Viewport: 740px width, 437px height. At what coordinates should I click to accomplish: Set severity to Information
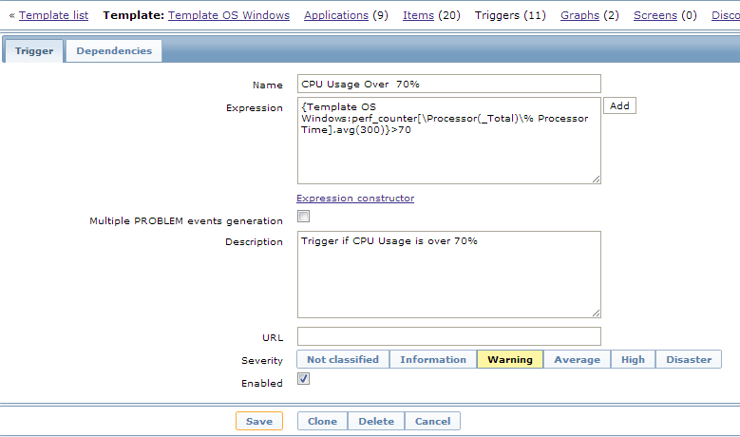(x=433, y=360)
